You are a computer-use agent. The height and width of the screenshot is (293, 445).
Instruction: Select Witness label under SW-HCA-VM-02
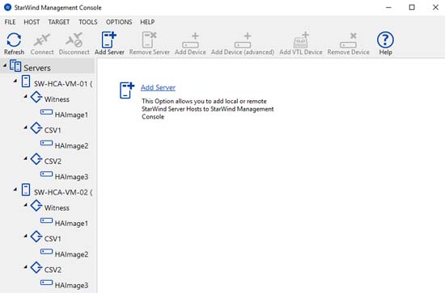click(x=57, y=207)
